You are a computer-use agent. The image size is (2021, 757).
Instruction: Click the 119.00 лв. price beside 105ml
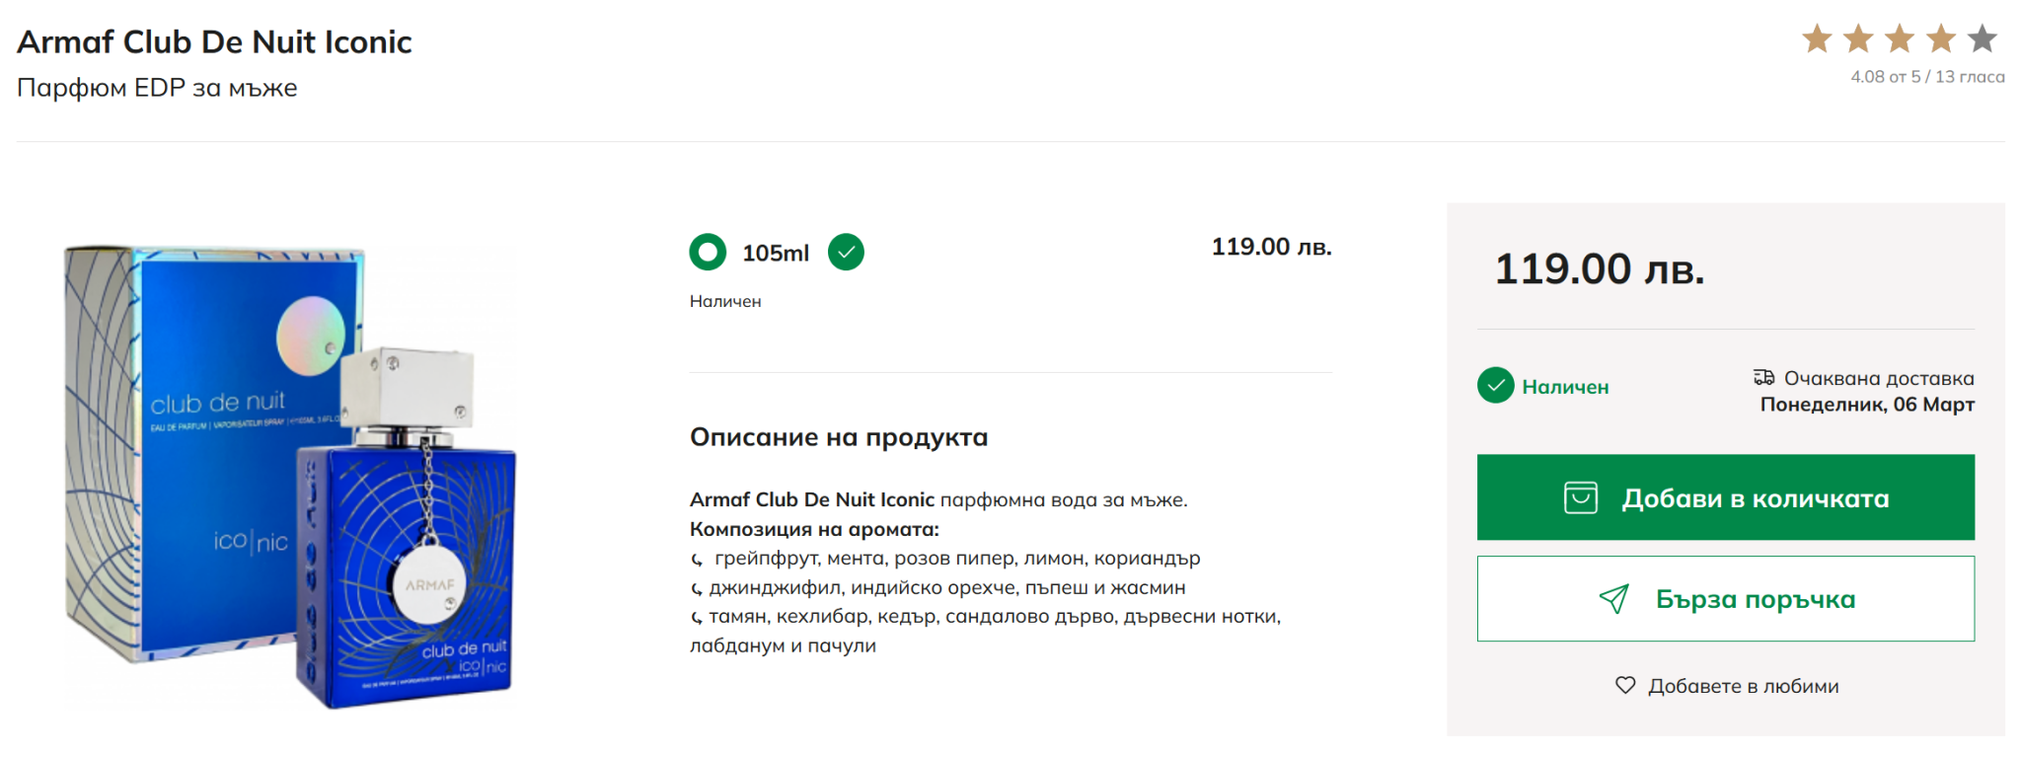(1271, 247)
